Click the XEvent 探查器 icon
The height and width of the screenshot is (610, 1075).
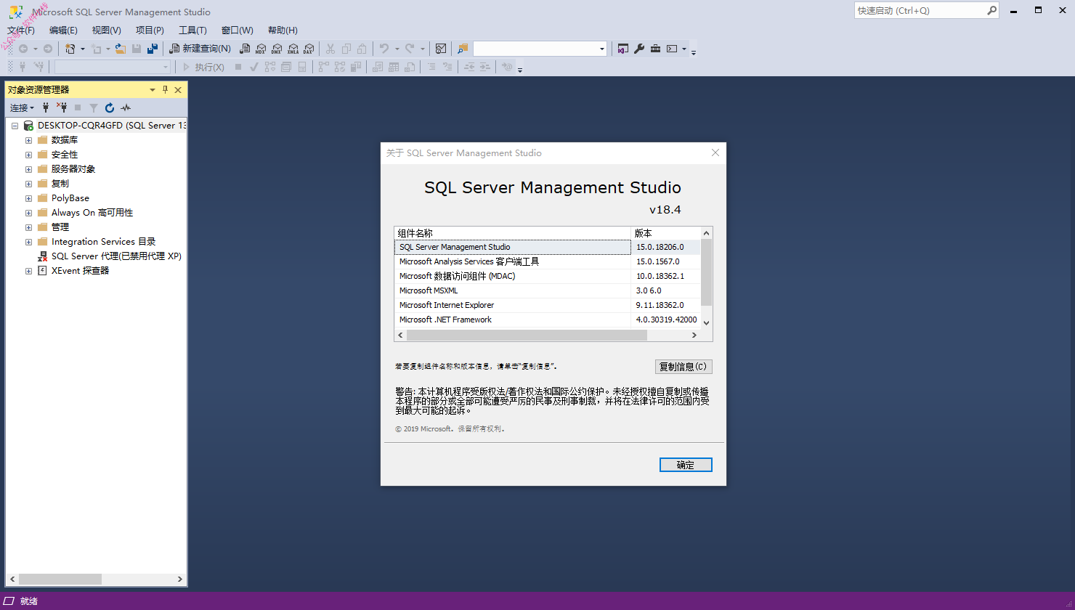(43, 270)
